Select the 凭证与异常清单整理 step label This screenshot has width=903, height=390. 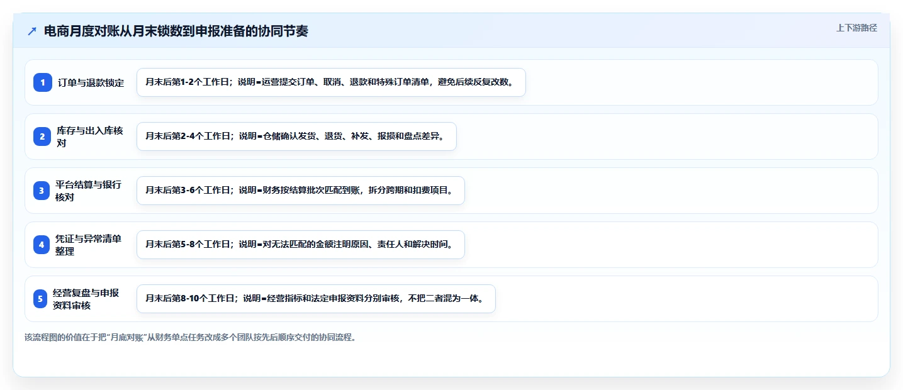(89, 245)
